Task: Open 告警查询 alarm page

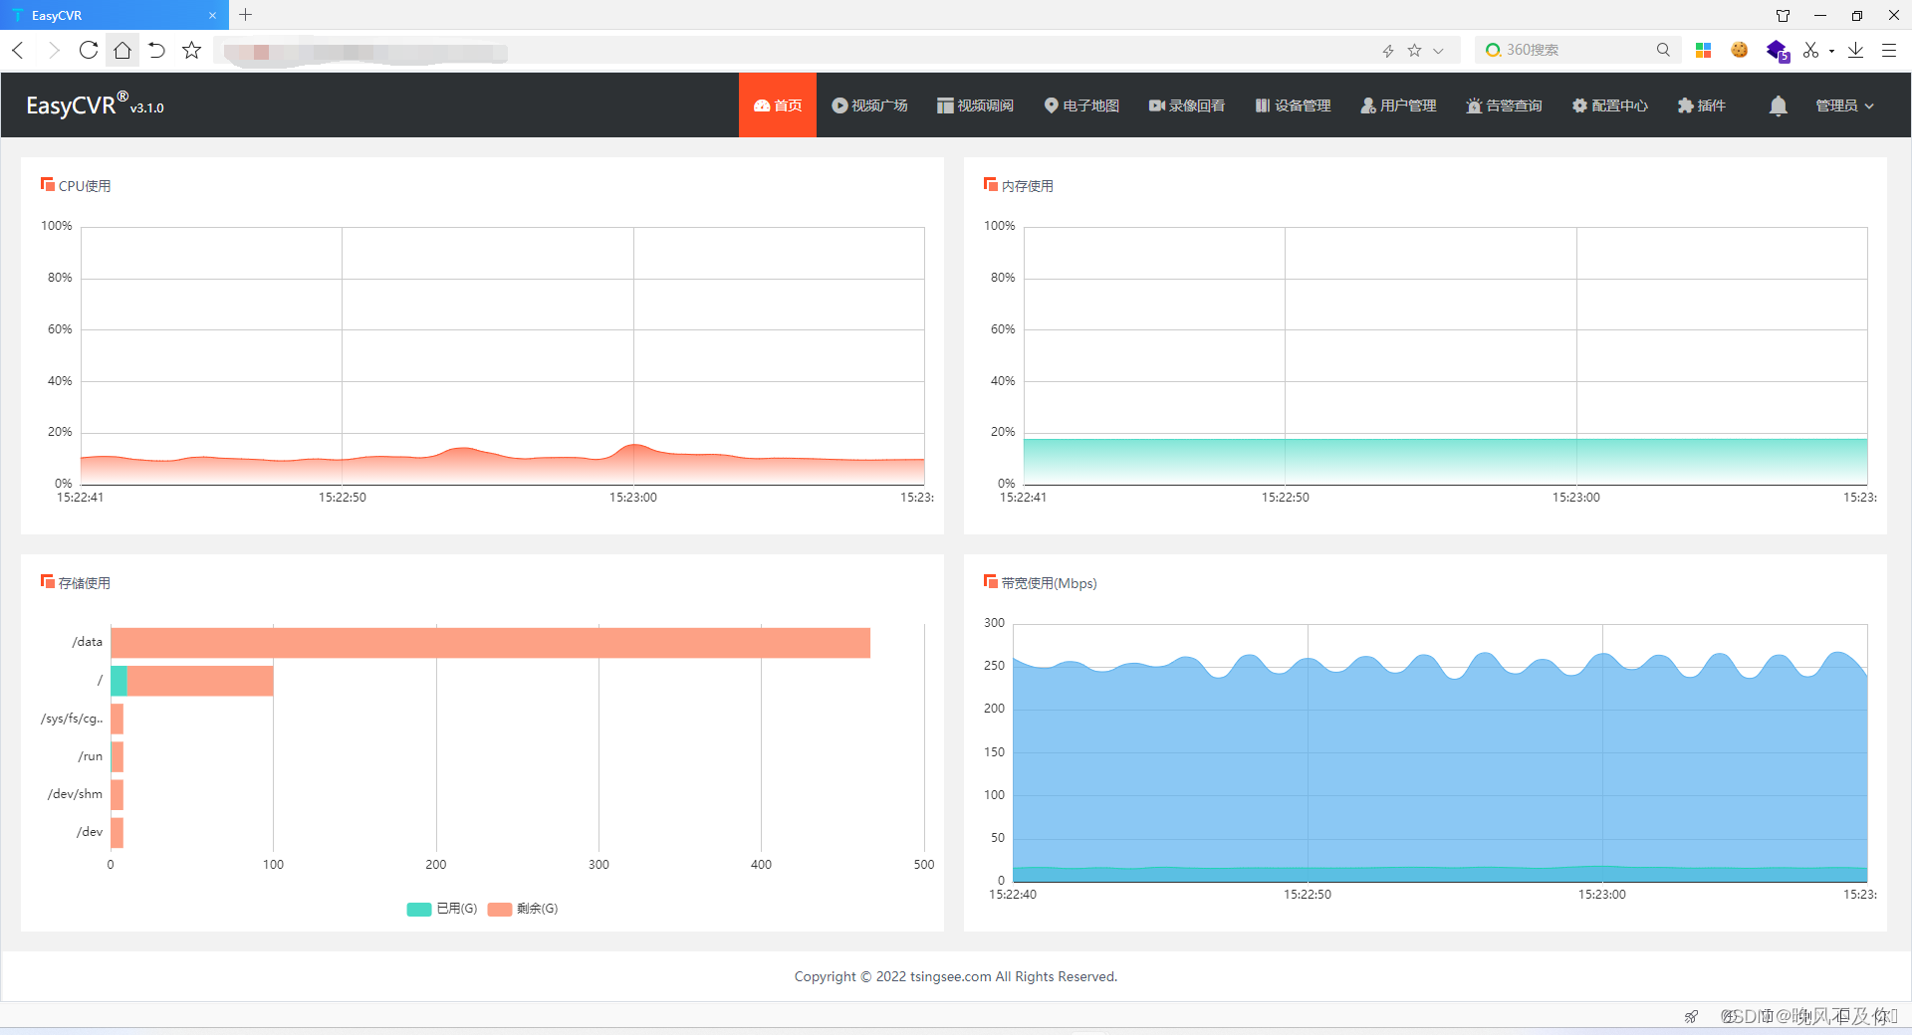Action: pyautogui.click(x=1504, y=105)
